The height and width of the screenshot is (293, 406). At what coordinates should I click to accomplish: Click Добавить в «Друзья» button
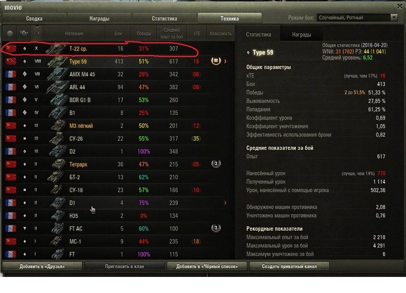tap(42, 266)
